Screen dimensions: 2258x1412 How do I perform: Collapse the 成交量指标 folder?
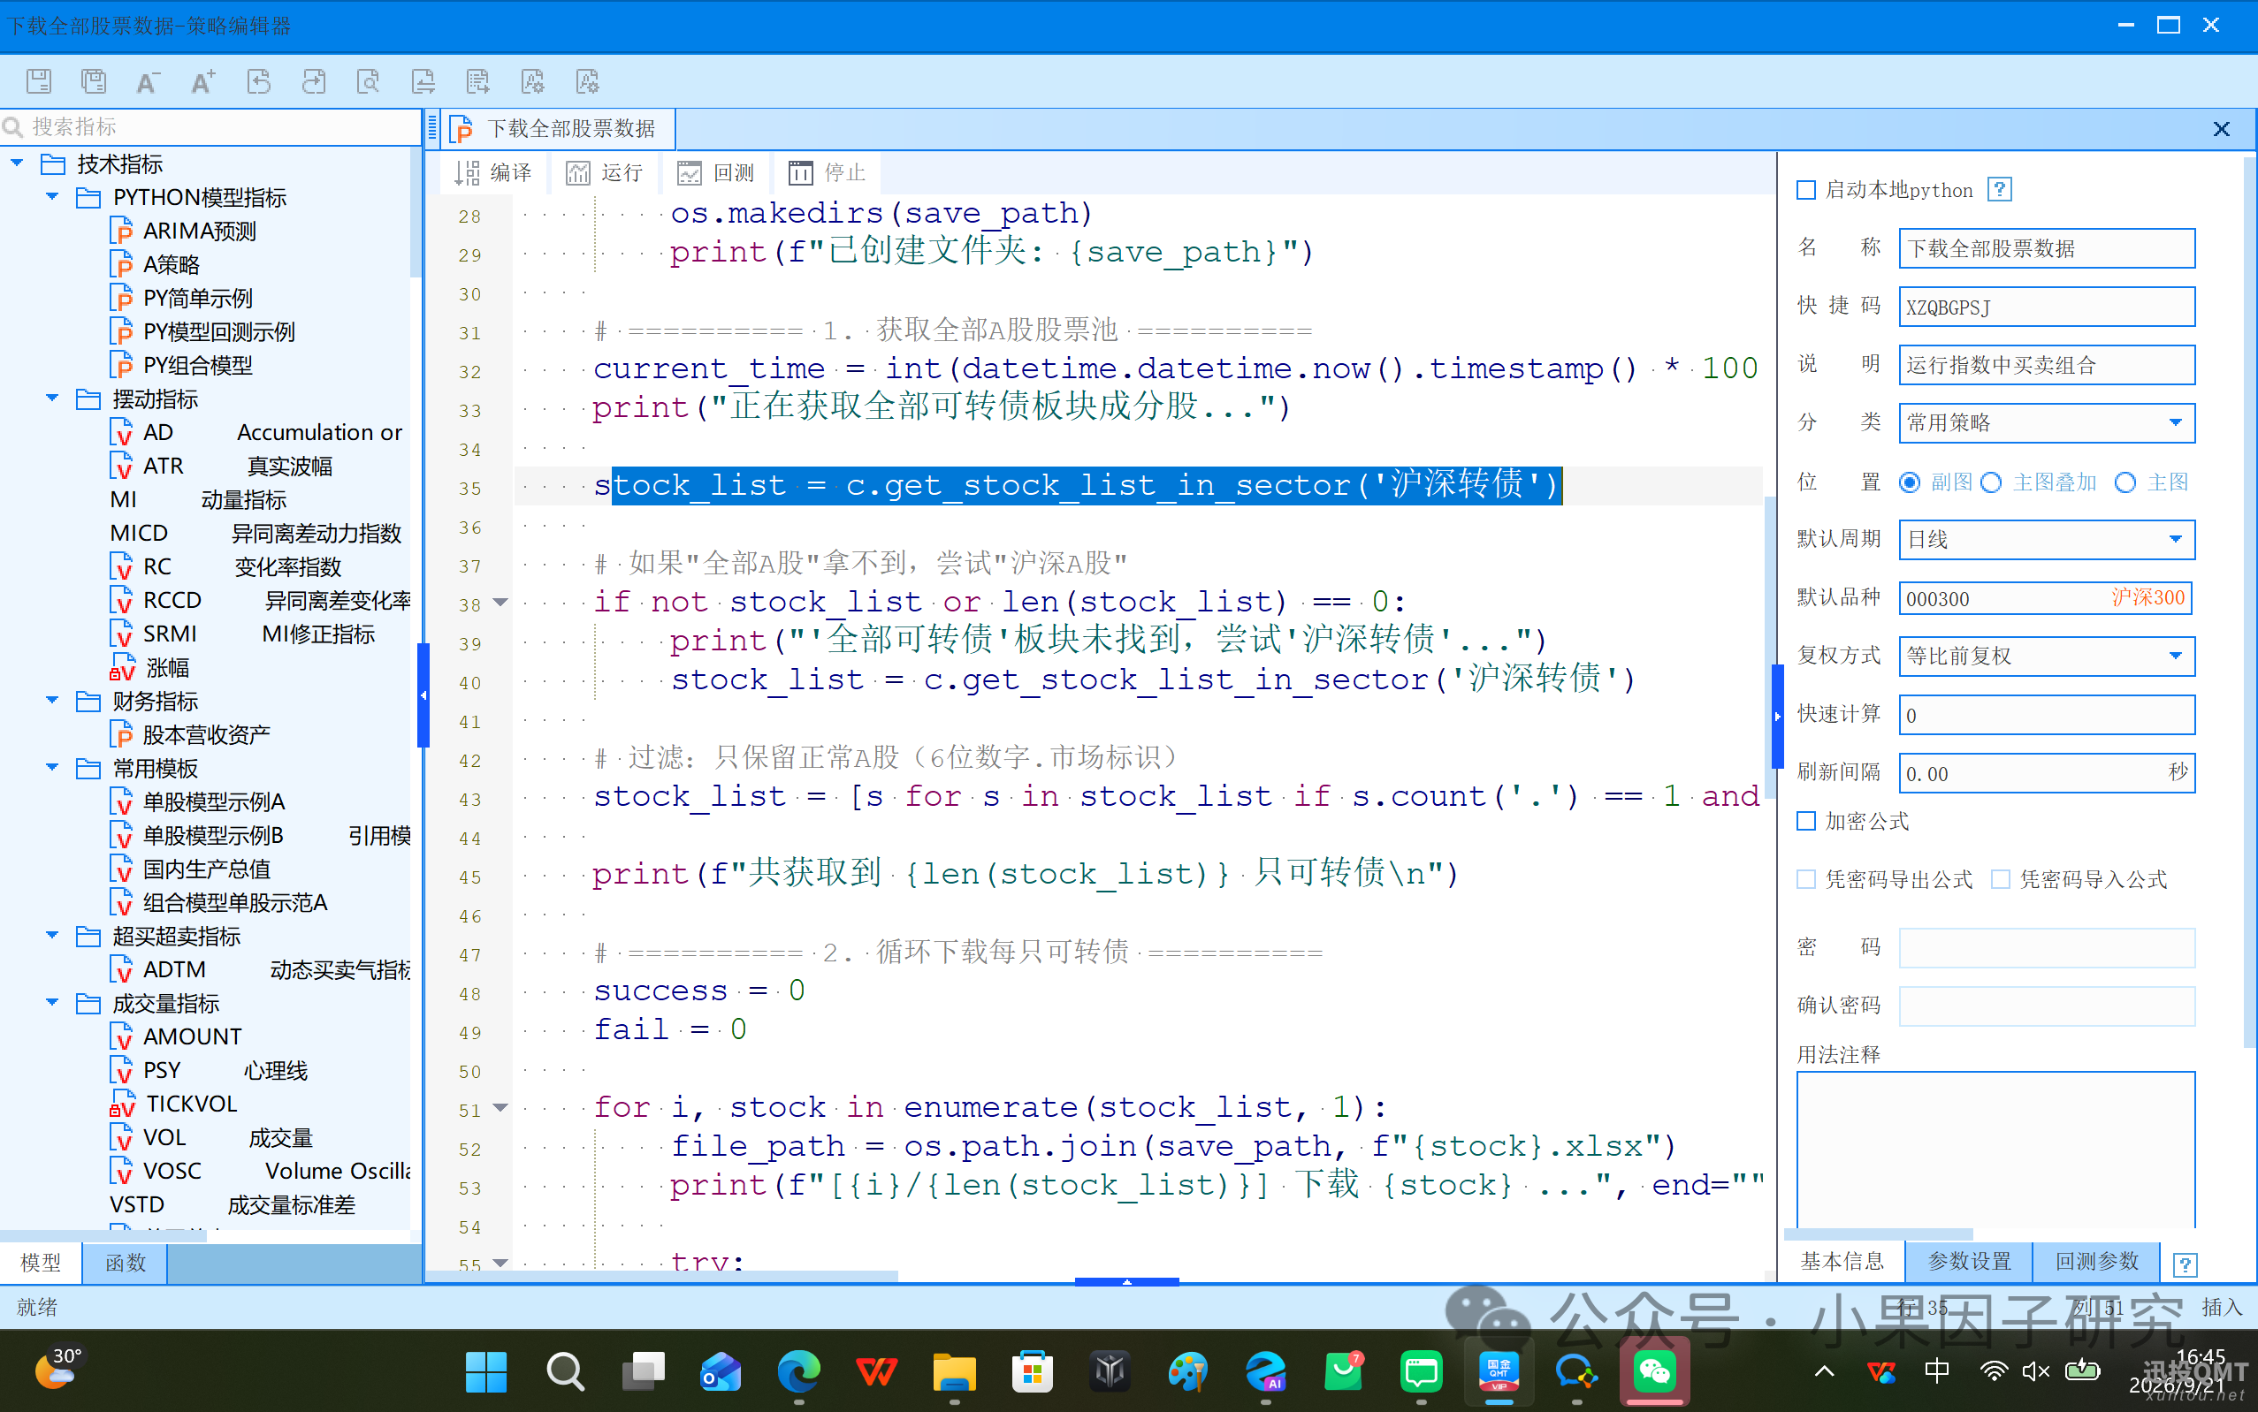click(x=52, y=1003)
